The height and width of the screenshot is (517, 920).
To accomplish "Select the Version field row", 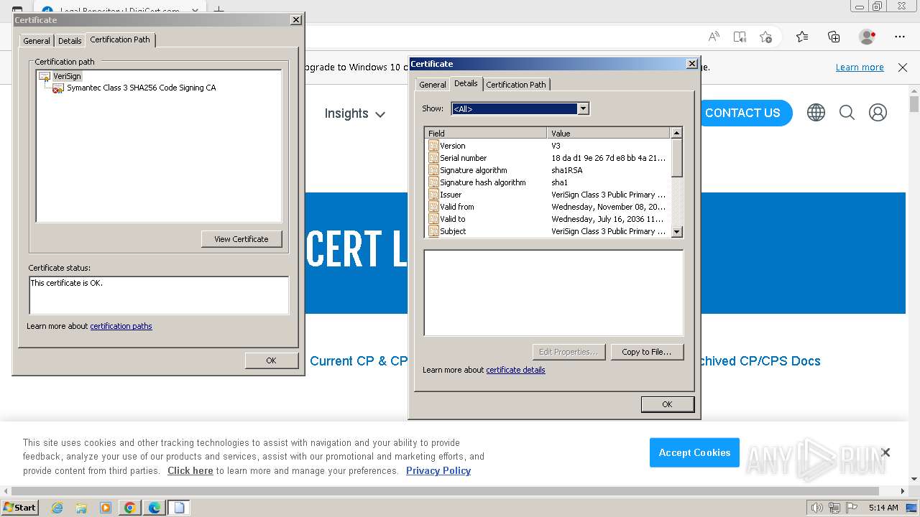I will click(548, 146).
